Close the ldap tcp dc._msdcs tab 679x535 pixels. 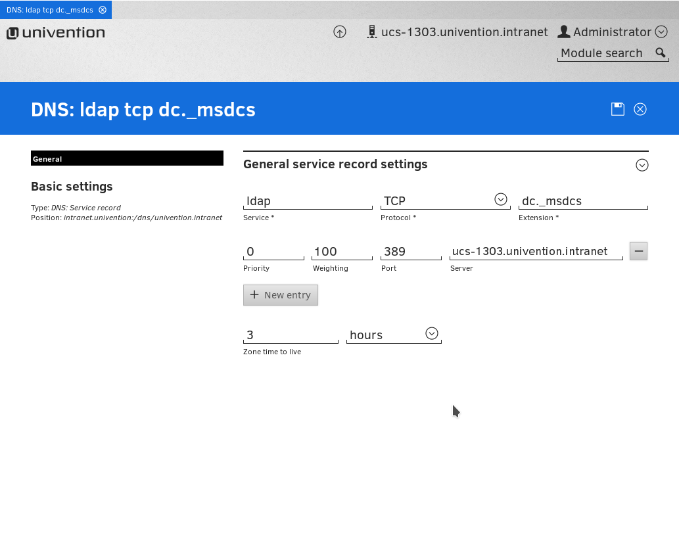tap(103, 10)
